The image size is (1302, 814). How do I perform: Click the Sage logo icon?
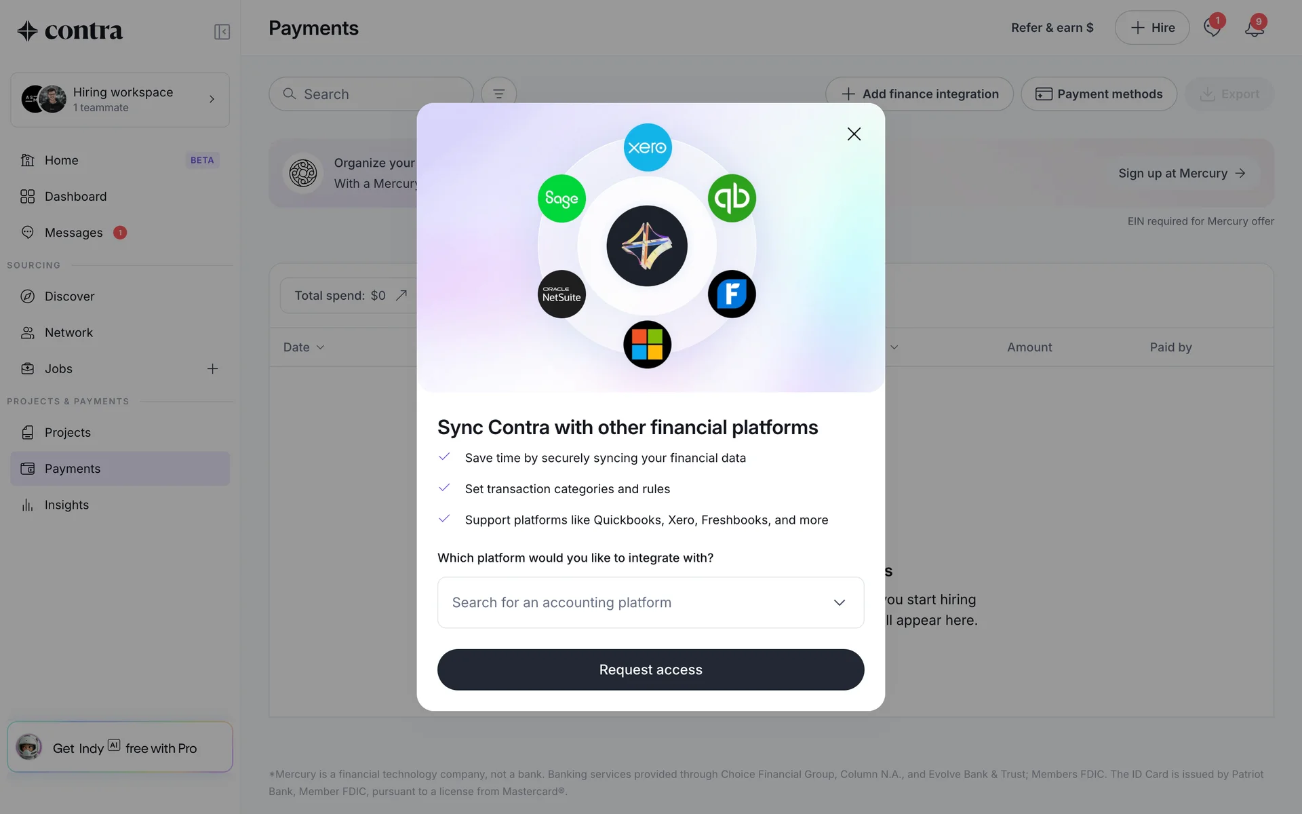tap(561, 198)
